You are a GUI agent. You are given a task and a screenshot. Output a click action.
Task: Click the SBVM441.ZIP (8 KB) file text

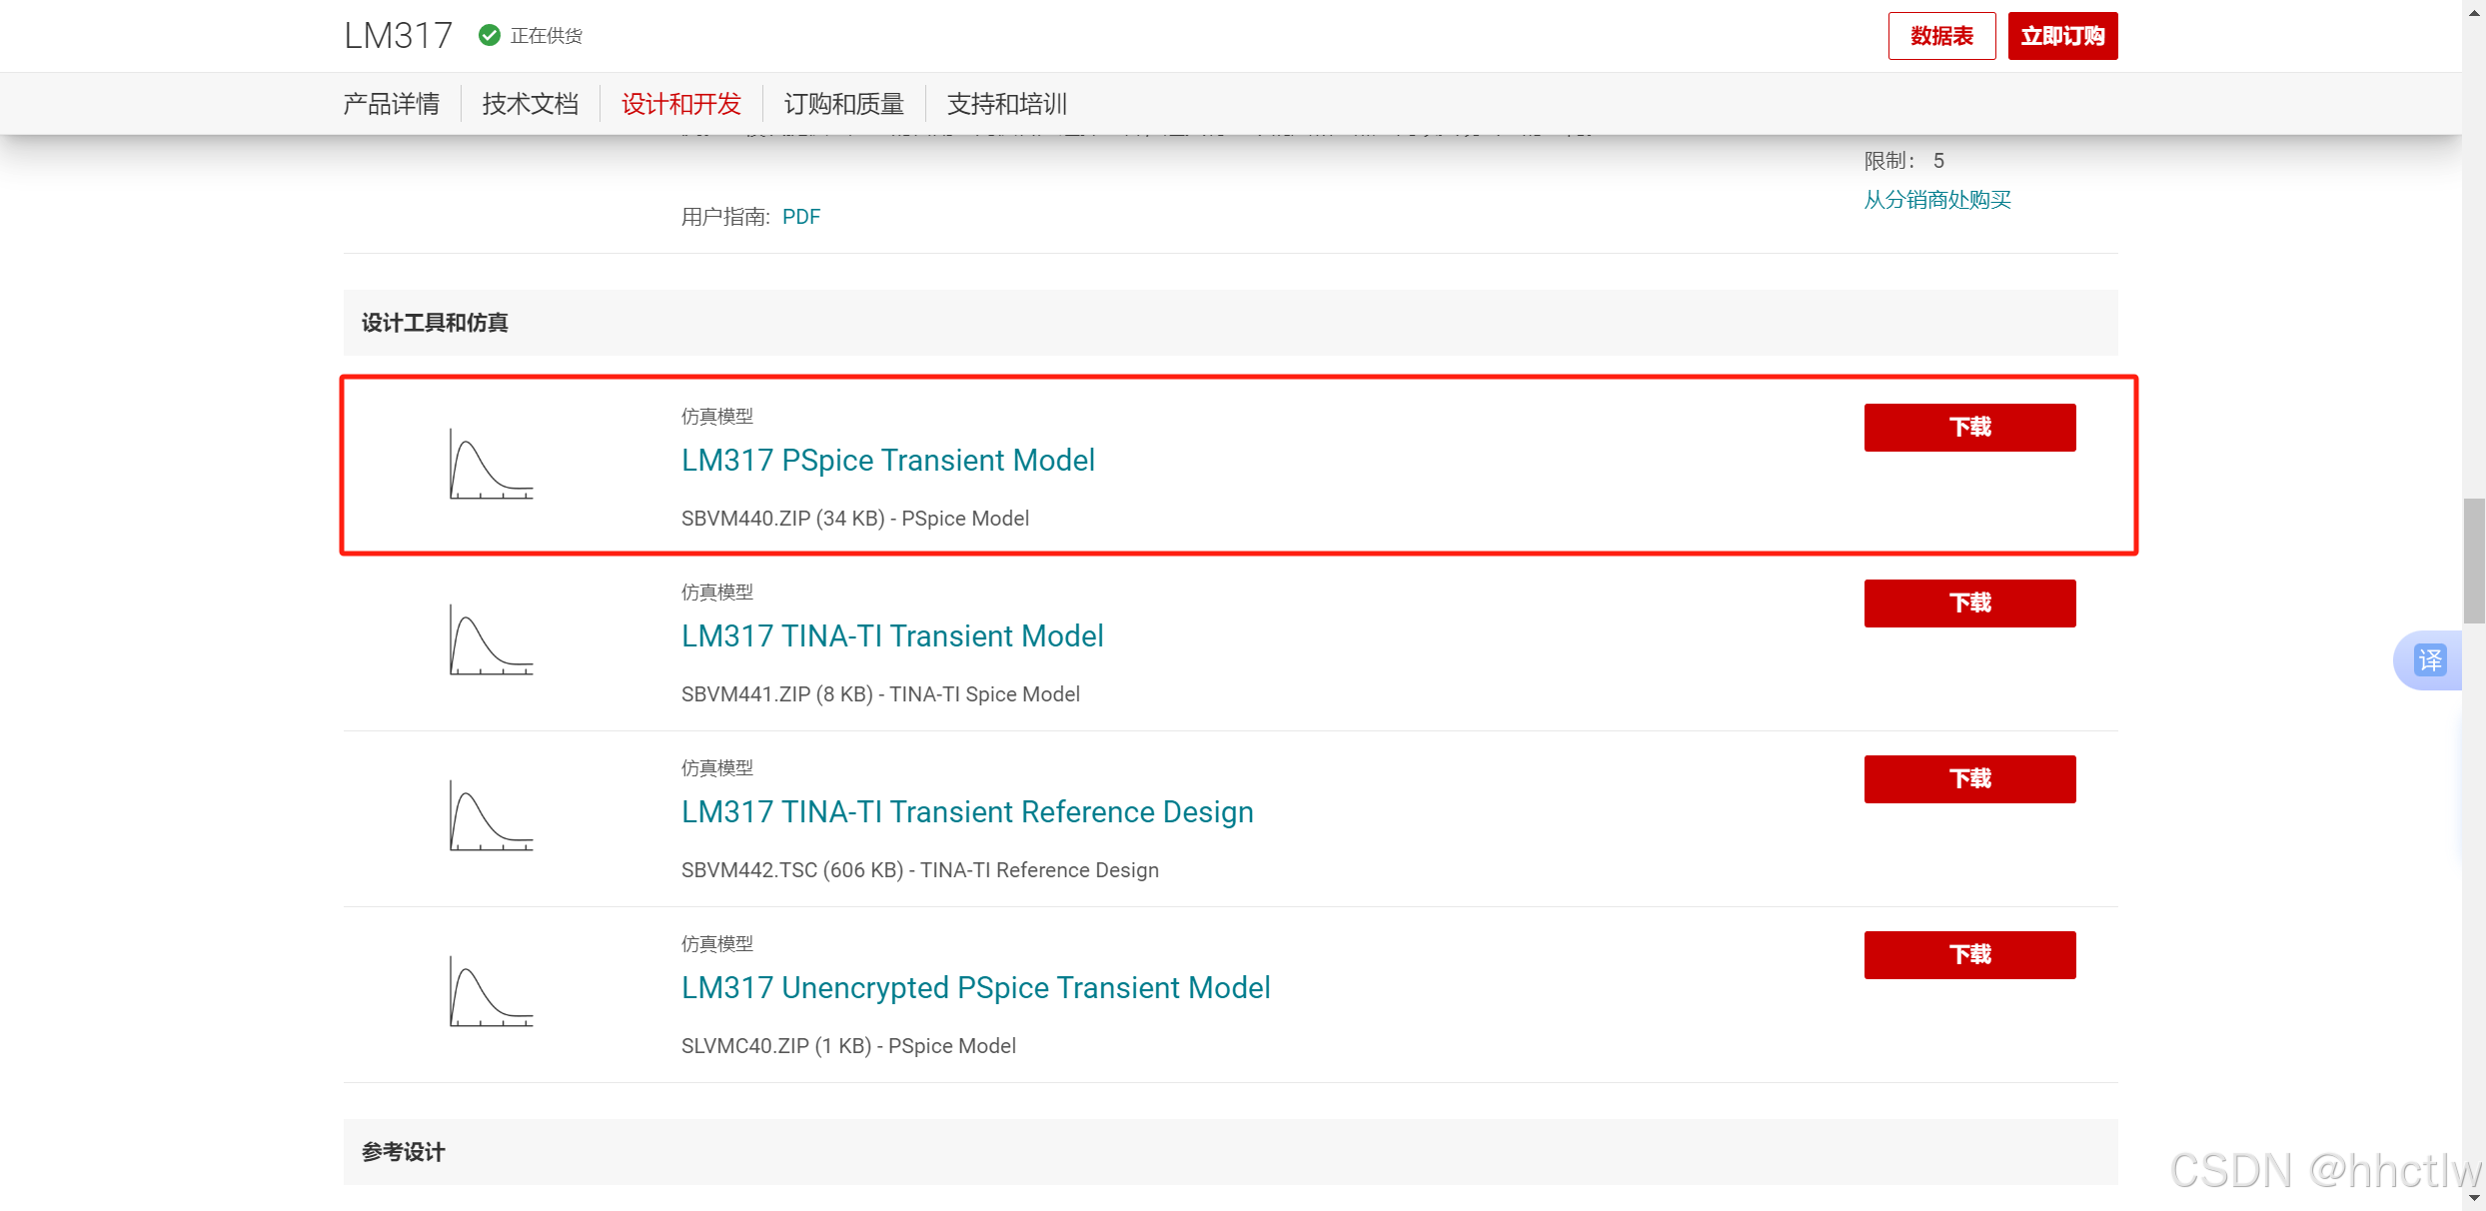coord(880,694)
